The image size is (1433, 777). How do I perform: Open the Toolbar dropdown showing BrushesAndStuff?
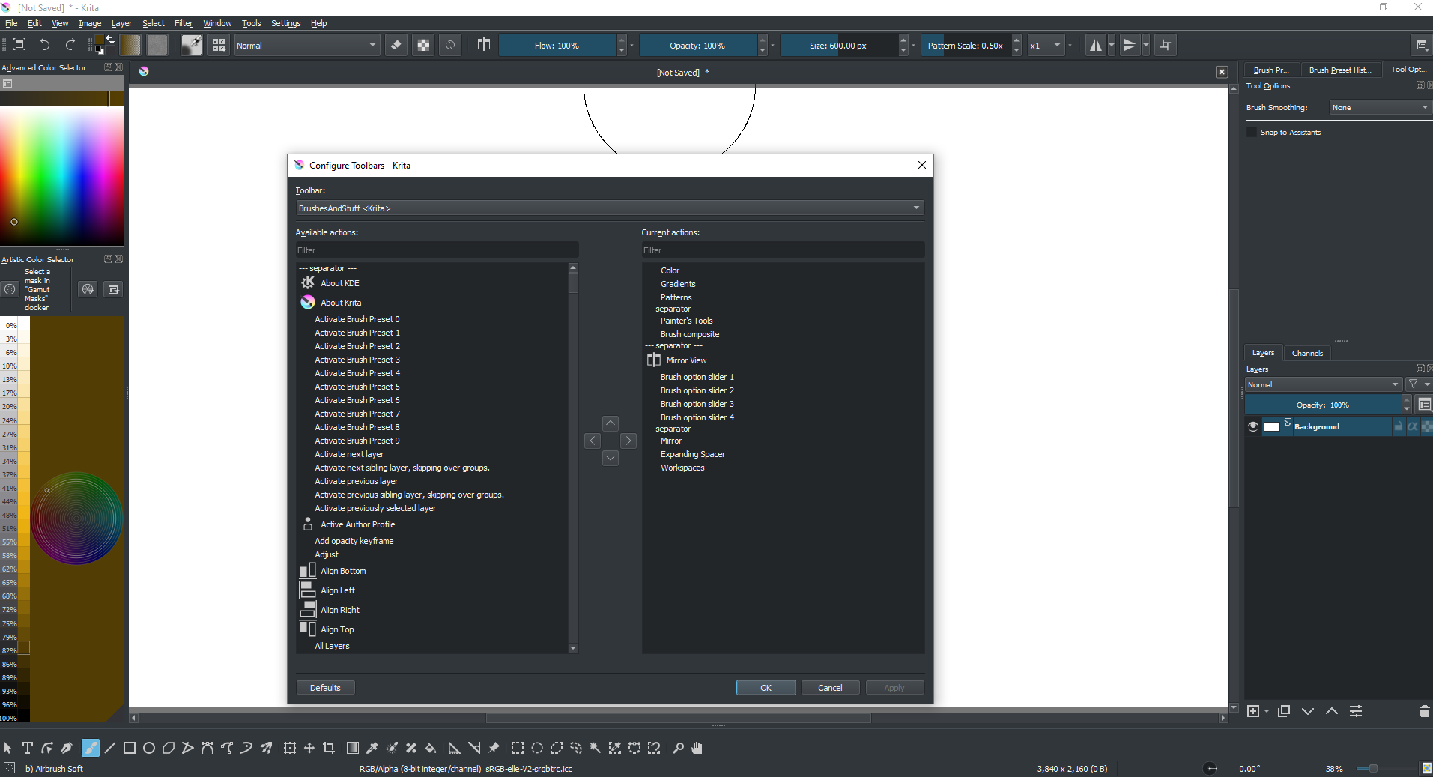point(609,208)
